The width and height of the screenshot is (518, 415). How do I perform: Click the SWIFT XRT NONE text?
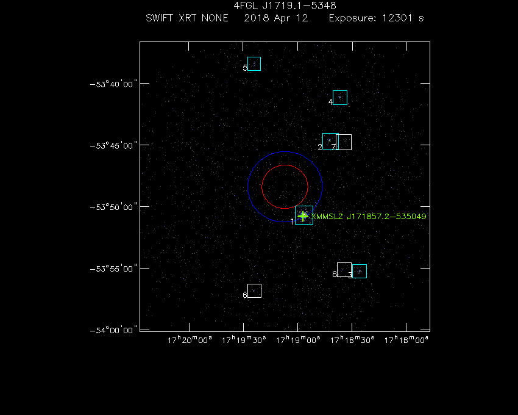pos(187,18)
